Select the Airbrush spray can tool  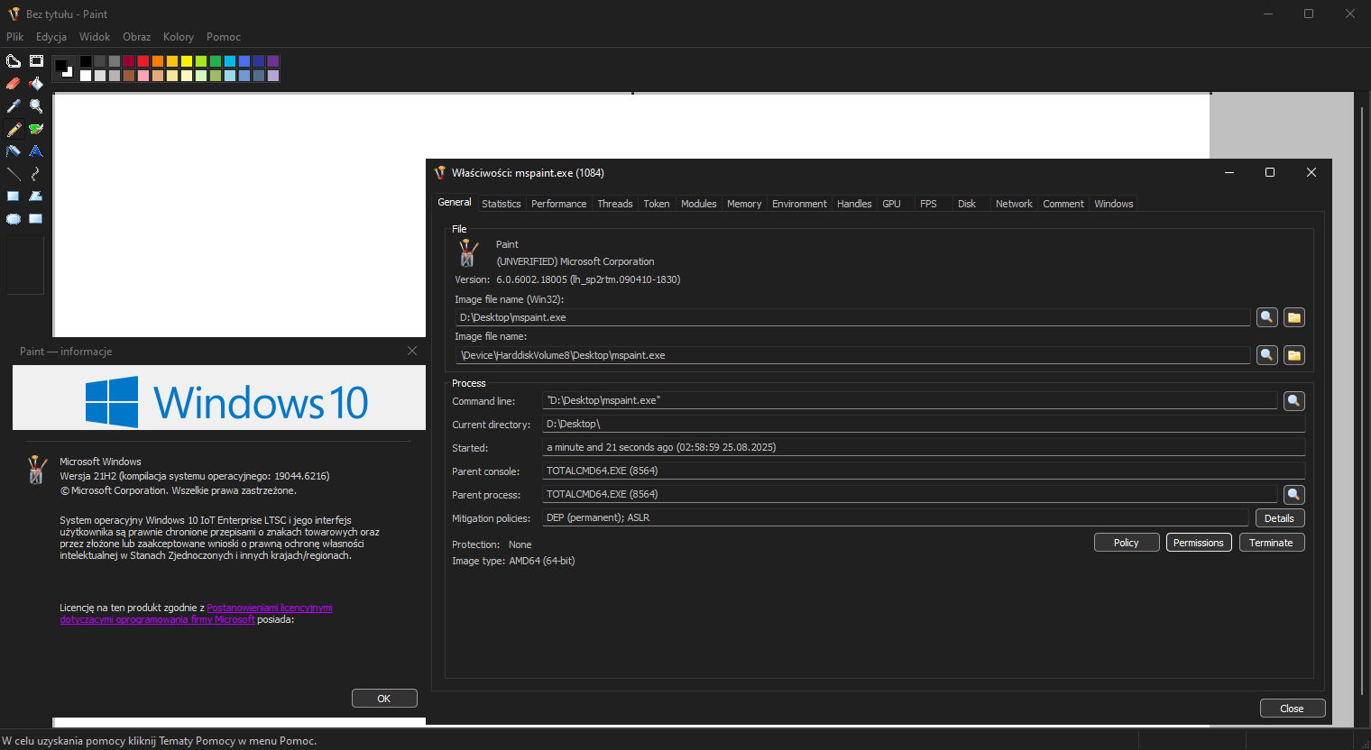[14, 151]
